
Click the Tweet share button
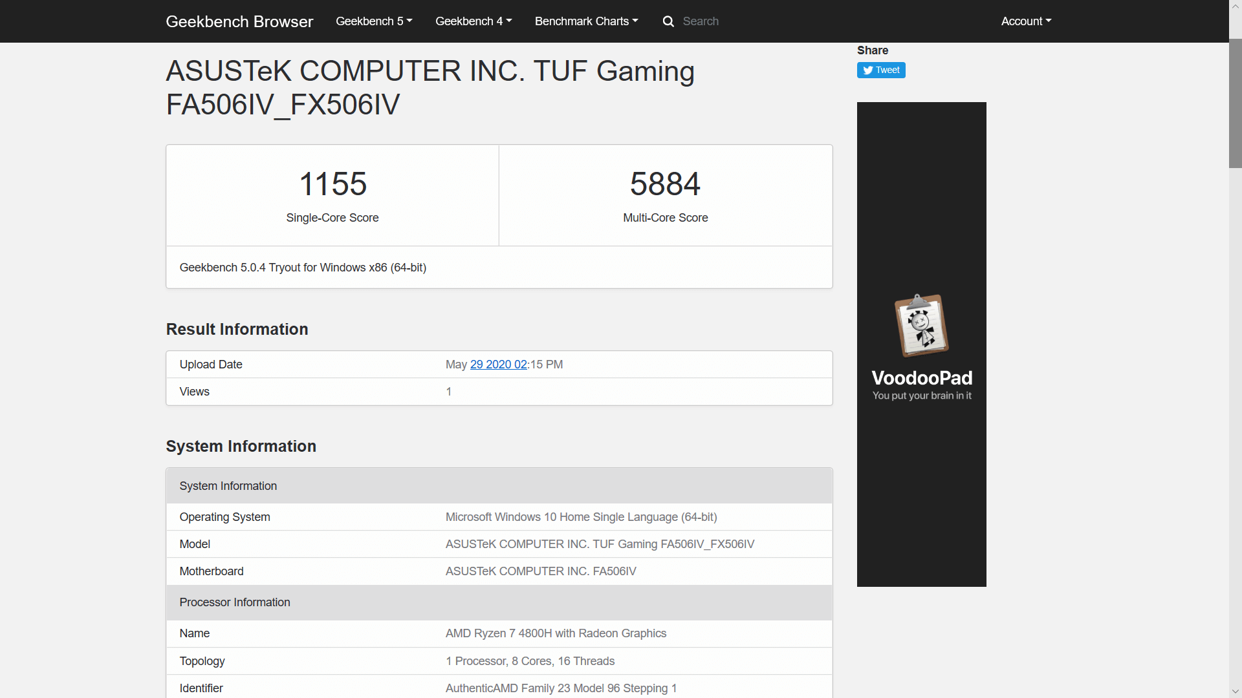pos(880,70)
